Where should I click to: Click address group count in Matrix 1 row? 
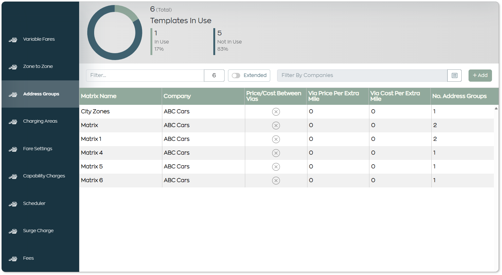[x=435, y=139]
